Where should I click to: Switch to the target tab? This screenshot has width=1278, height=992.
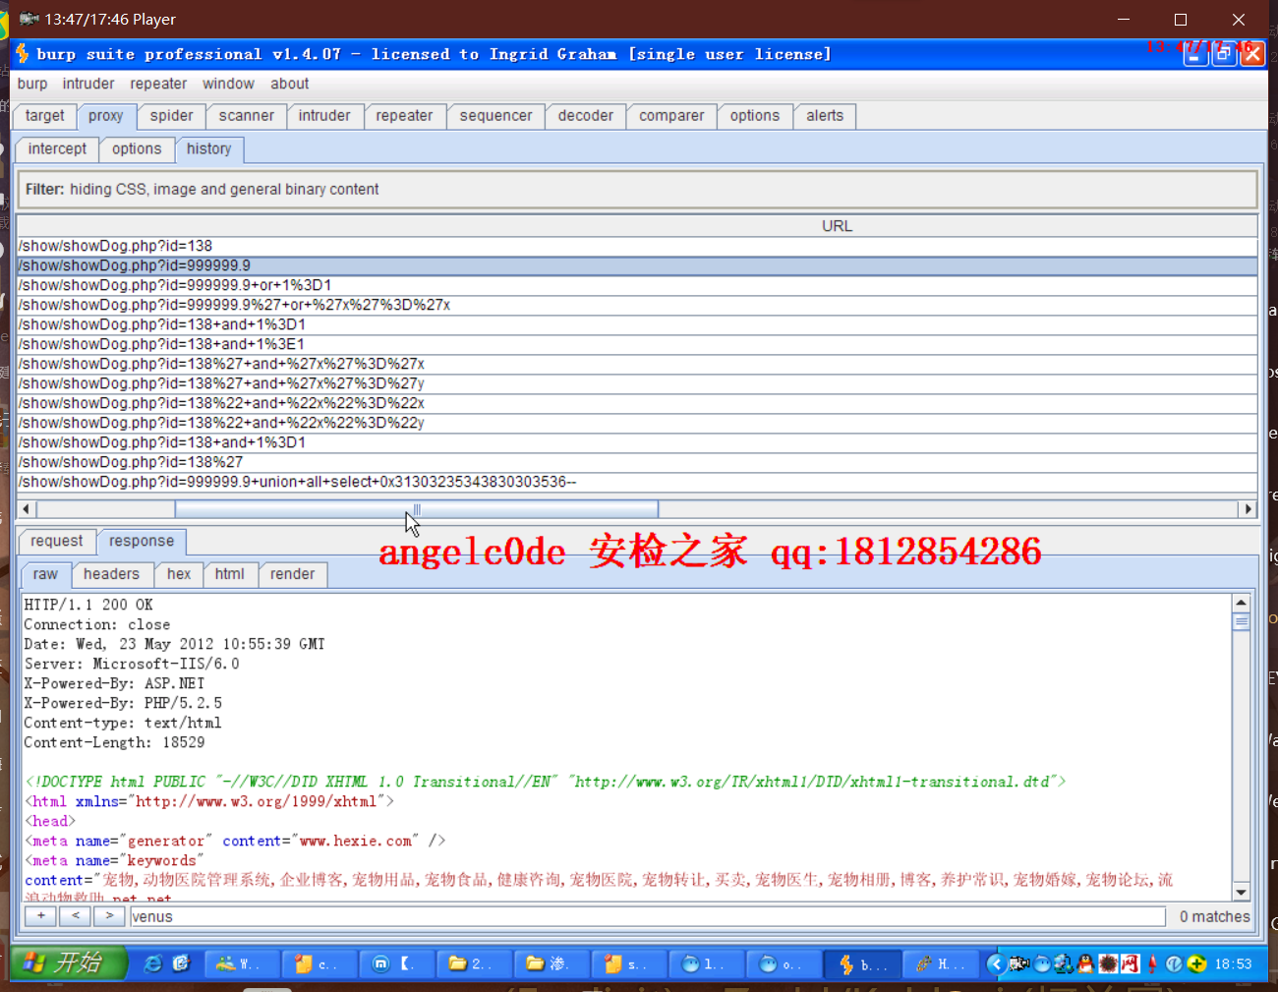[45, 116]
